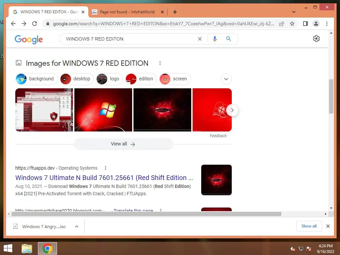Click the vertical page scrollbar thumb
Image resolution: width=340 pixels, height=255 pixels.
(331, 97)
